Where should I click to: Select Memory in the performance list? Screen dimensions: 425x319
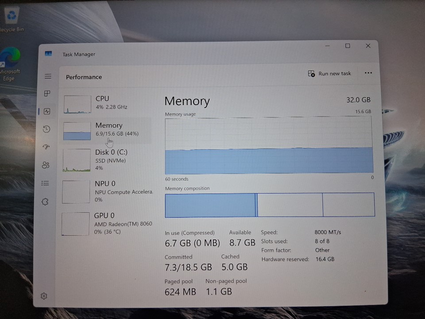click(107, 130)
